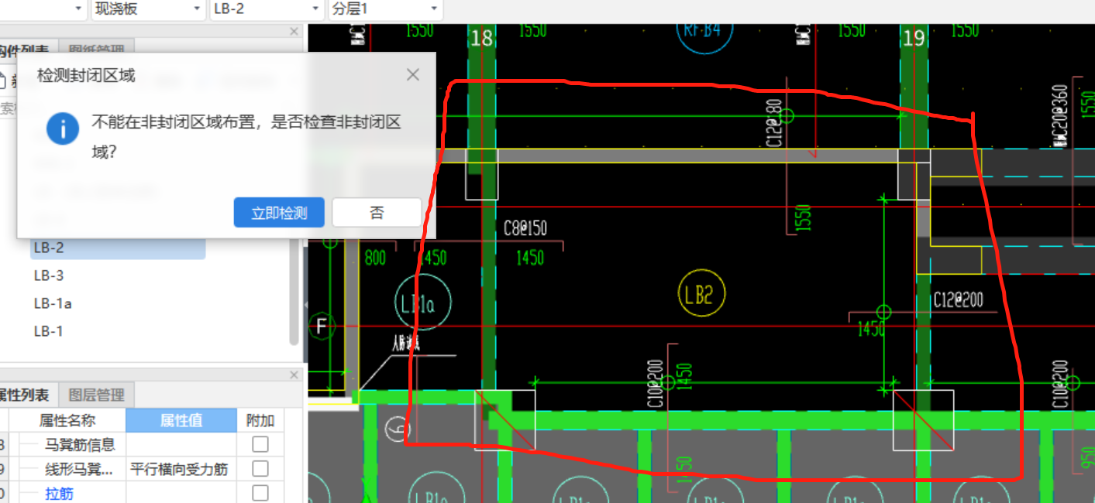
Task: Close the component list panel
Action: click(x=294, y=32)
